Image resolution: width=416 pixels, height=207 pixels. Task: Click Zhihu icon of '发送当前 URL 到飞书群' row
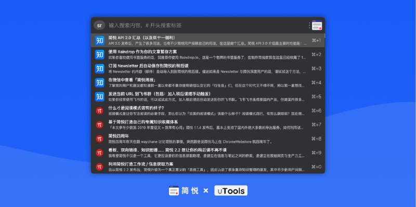(x=99, y=96)
